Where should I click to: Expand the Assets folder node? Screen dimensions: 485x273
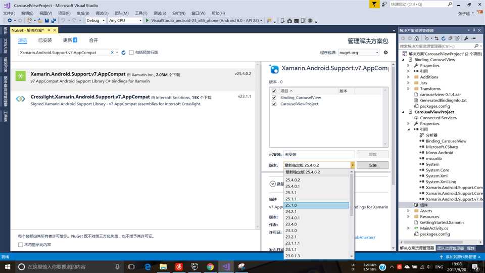409,211
